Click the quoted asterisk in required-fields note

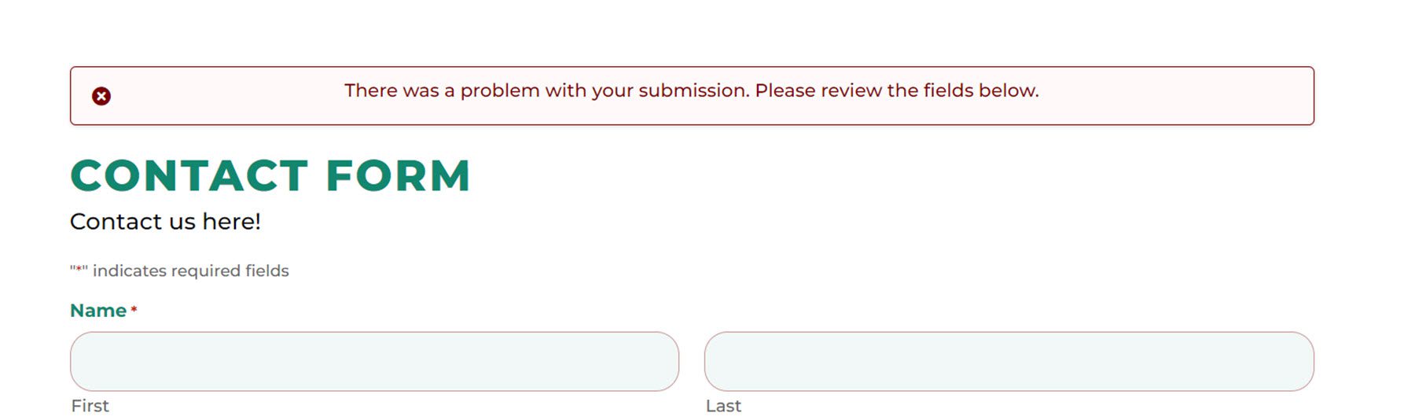[x=79, y=270]
